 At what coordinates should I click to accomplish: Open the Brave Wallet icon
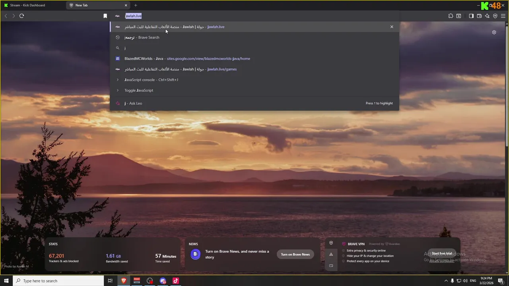(x=479, y=16)
